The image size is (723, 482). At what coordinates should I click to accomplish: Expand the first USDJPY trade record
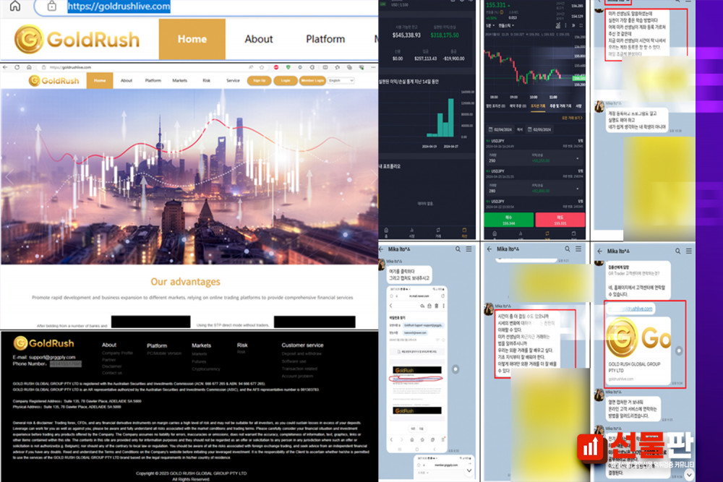point(578,157)
